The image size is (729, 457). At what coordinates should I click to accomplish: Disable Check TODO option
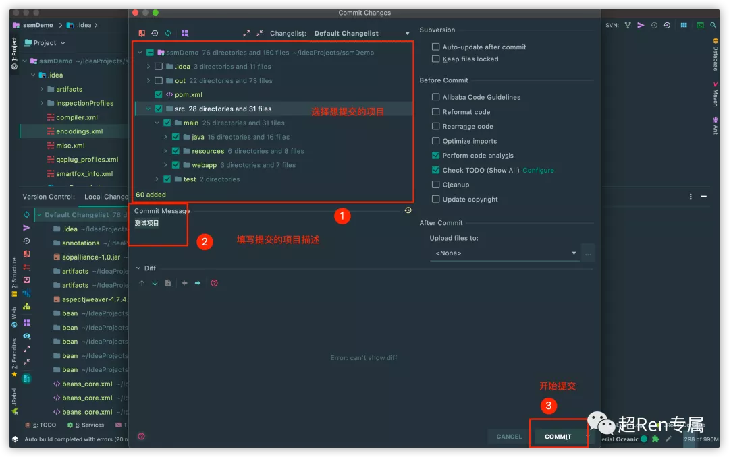pyautogui.click(x=435, y=170)
